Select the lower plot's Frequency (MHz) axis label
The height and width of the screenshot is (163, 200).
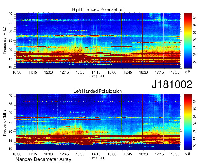point(4,122)
